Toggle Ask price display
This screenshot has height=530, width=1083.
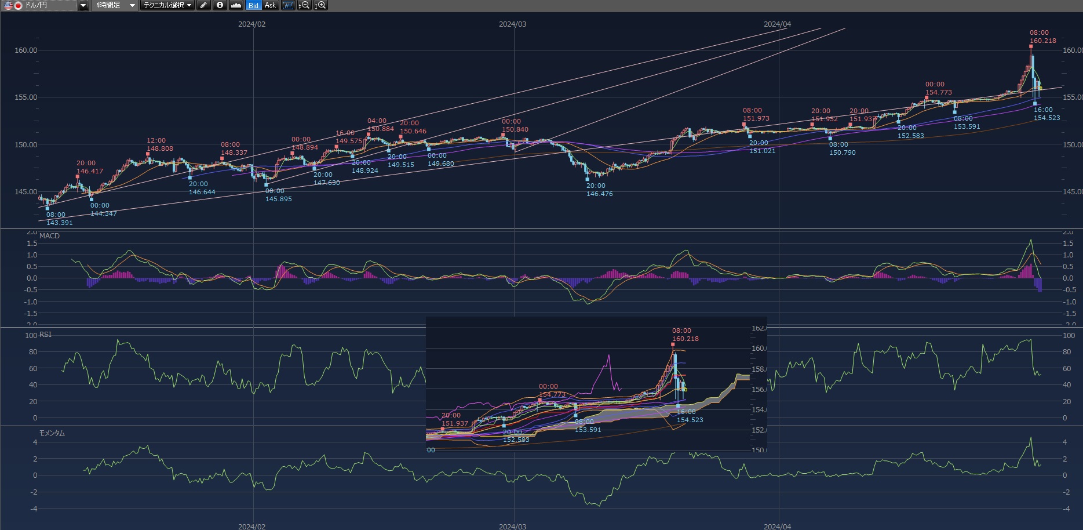(270, 5)
